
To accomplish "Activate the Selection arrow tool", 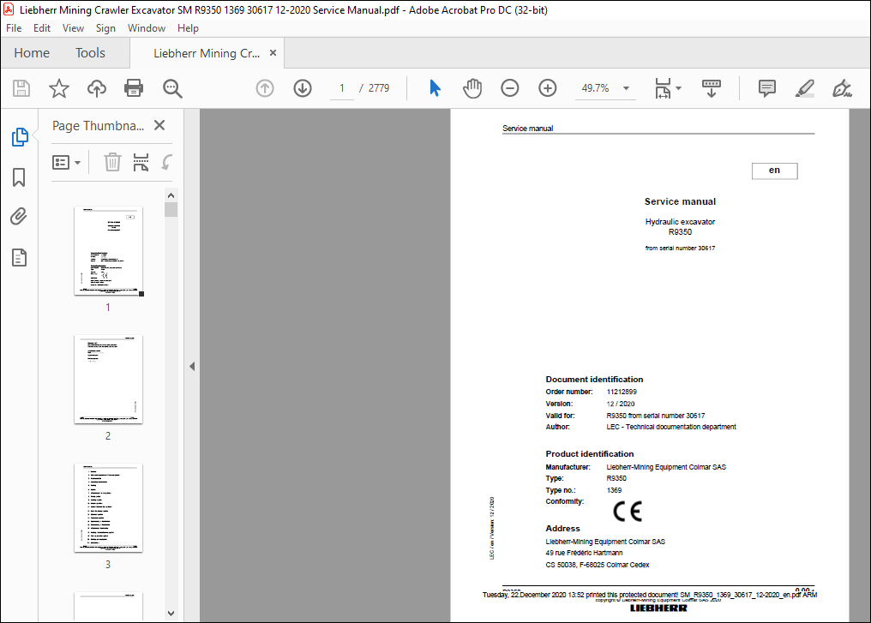I will pos(435,88).
